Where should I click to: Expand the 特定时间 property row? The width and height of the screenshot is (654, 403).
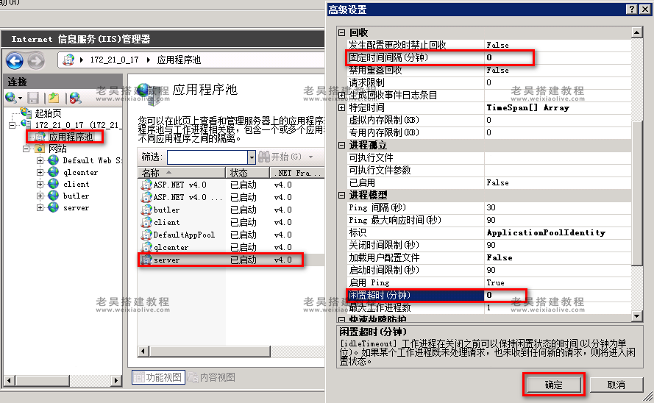[x=342, y=107]
